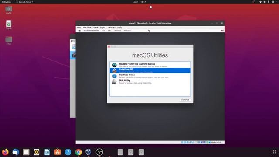This screenshot has height=157, width=279.
Task: Select the Get Help Online option
Action: (150, 76)
